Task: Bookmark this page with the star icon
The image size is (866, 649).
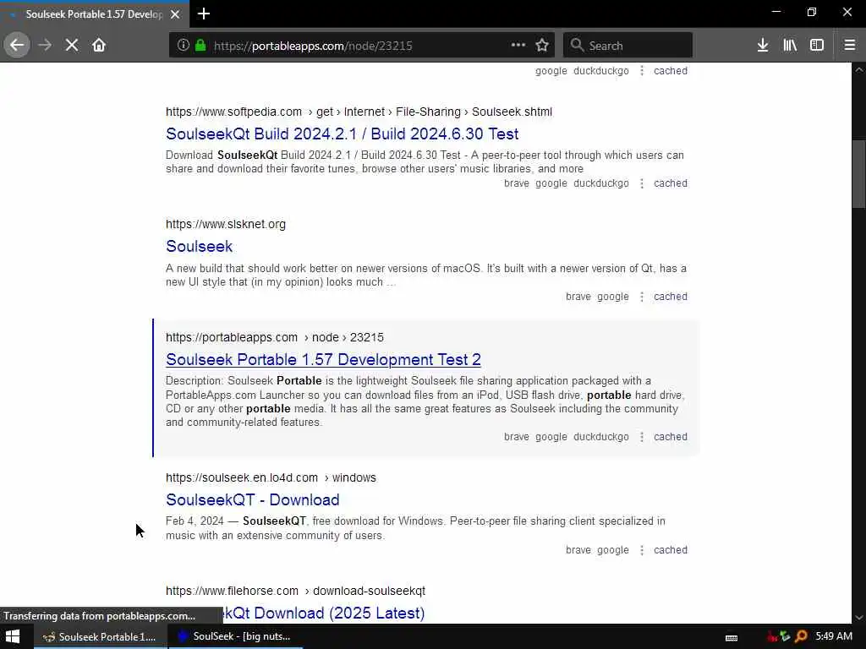Action: point(542,46)
